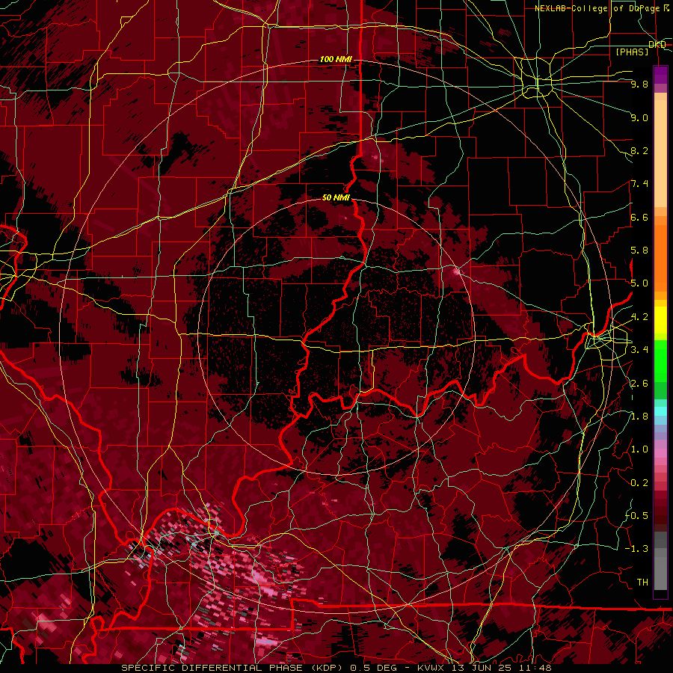Pick the yellow band of the color scale

point(660,320)
